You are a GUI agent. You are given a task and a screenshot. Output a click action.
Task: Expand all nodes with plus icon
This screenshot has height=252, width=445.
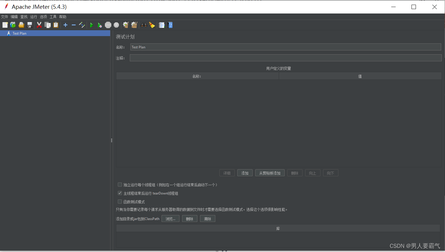coord(66,25)
